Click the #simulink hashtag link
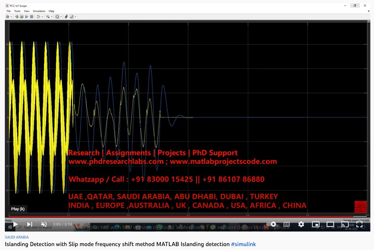This screenshot has height=250, width=374. pyautogui.click(x=243, y=244)
